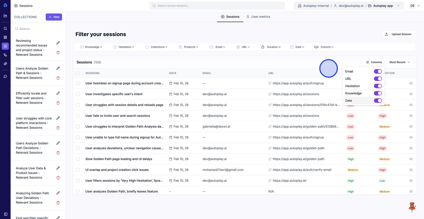Expand the Knowledge filter dropdown
This screenshot has height=219, width=424.
(91, 47)
